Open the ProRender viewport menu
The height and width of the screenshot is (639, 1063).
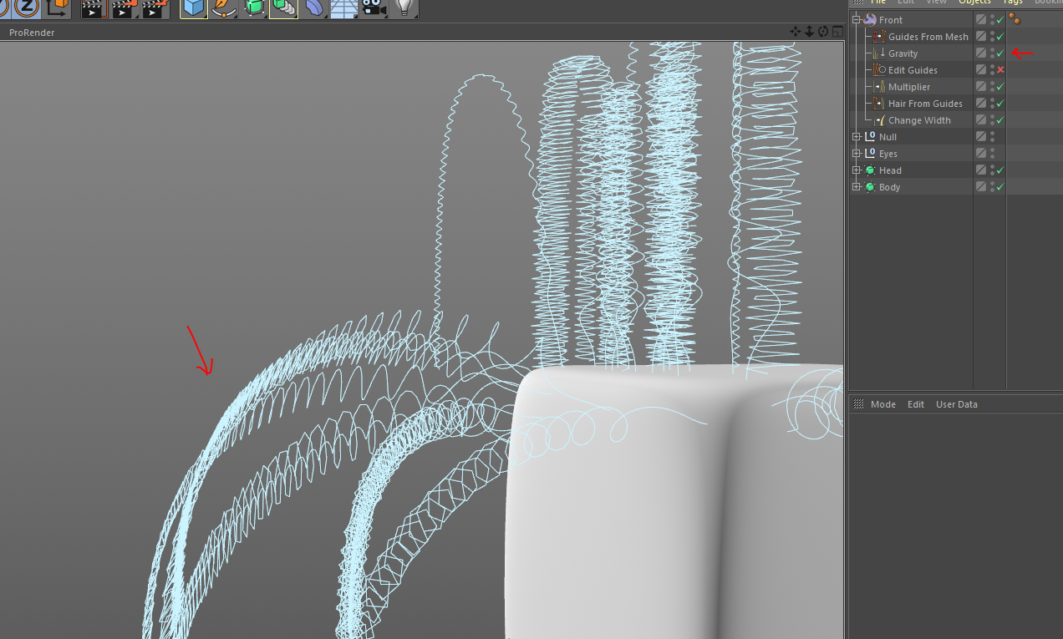pos(32,33)
